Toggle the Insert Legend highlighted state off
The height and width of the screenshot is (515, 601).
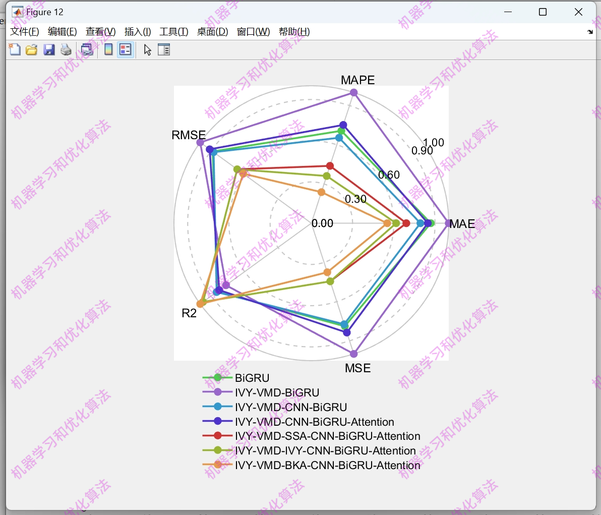pos(126,49)
